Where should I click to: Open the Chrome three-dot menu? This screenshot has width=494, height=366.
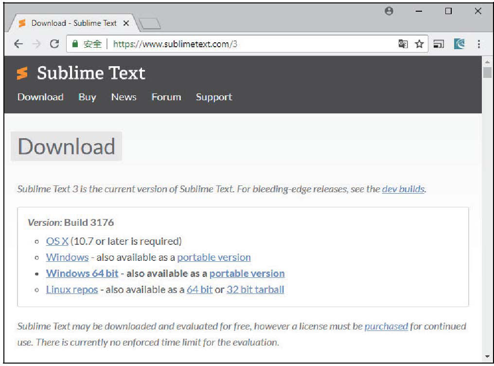click(x=479, y=44)
